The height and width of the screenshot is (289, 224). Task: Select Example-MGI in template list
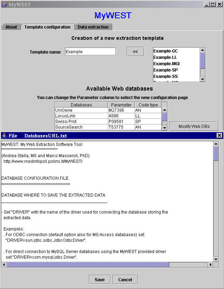point(166,64)
